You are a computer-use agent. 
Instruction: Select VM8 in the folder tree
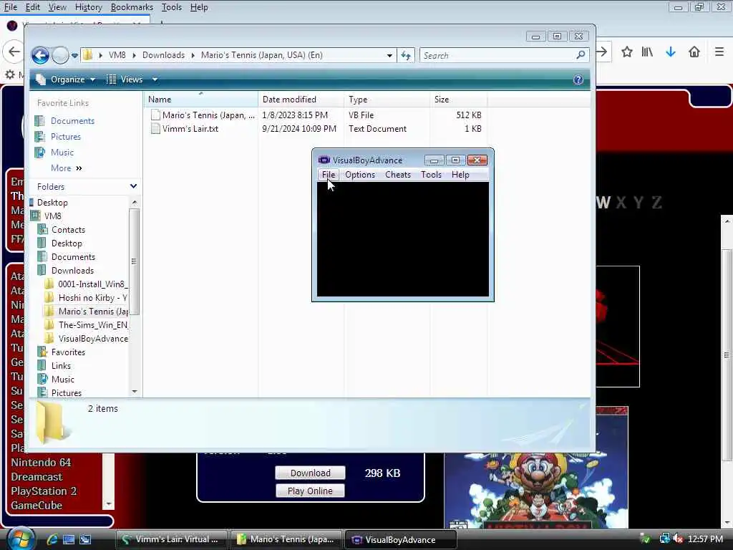(x=52, y=216)
